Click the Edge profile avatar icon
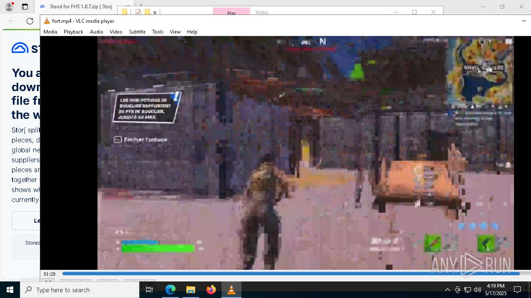531x298 pixels. click(x=9, y=7)
